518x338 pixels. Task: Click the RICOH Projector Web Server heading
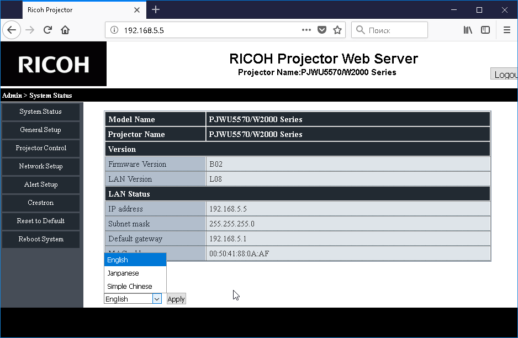click(324, 59)
